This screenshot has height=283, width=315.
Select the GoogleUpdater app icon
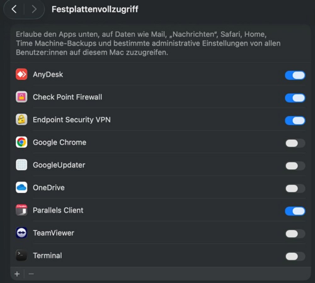pyautogui.click(x=21, y=165)
